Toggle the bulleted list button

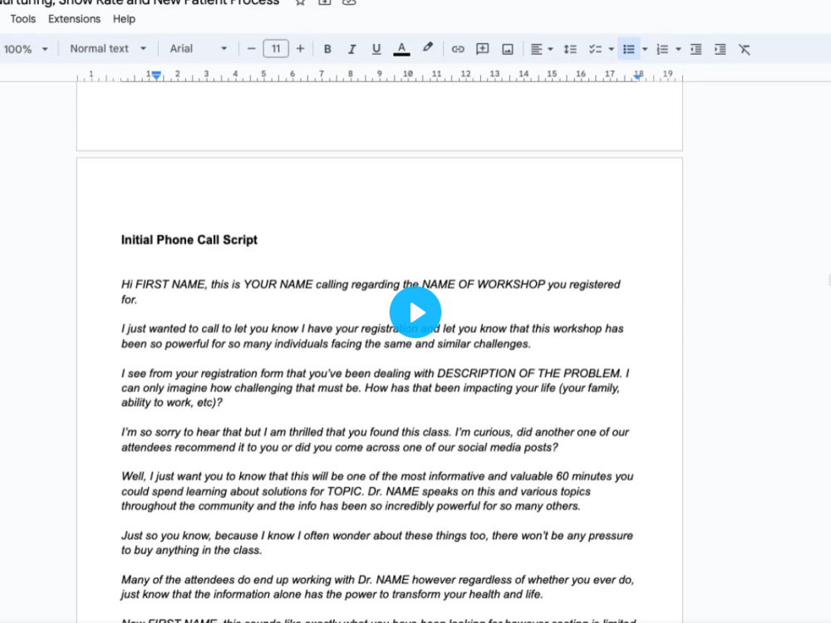click(x=629, y=49)
